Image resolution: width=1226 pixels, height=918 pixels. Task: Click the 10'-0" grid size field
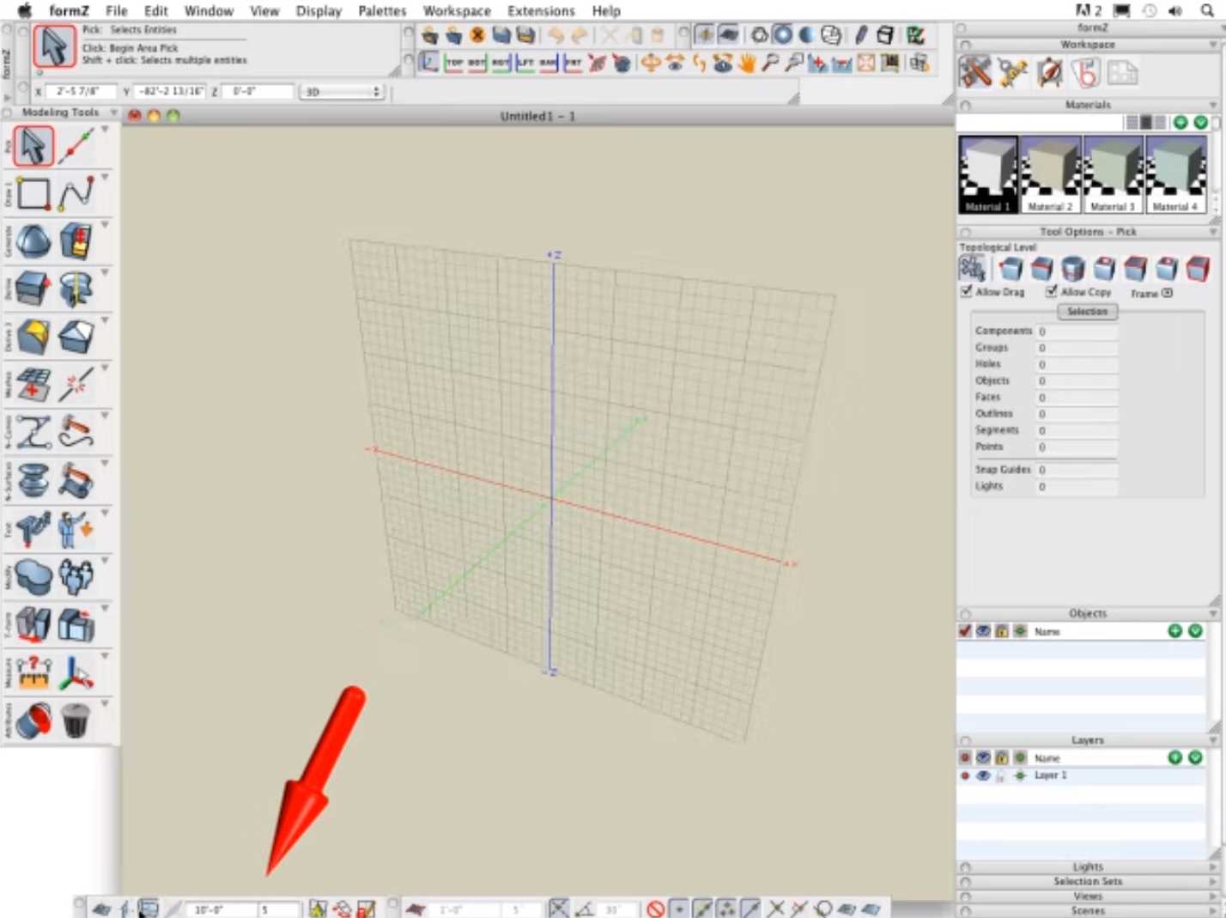[x=222, y=909]
